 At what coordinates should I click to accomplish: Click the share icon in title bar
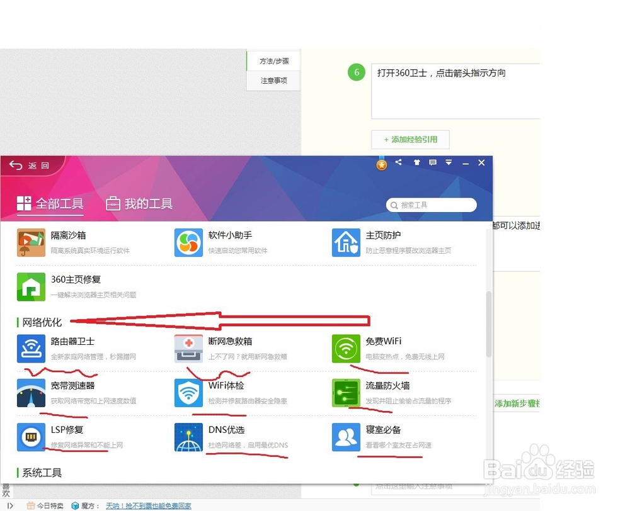click(399, 162)
